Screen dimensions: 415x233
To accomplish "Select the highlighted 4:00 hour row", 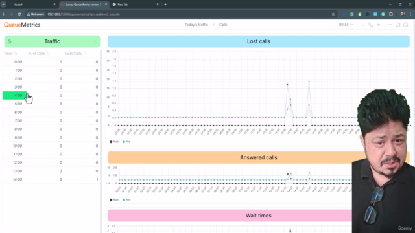I will [51, 95].
